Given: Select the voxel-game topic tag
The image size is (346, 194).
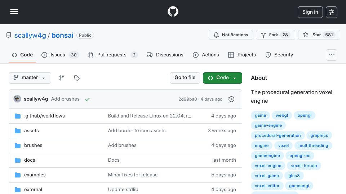Looking at the screenshot, I should pos(267,176).
